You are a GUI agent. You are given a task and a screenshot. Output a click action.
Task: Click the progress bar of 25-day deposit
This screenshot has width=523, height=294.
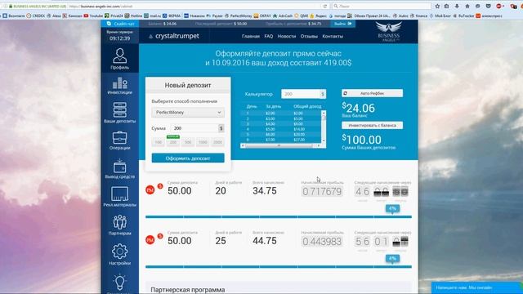279,267
